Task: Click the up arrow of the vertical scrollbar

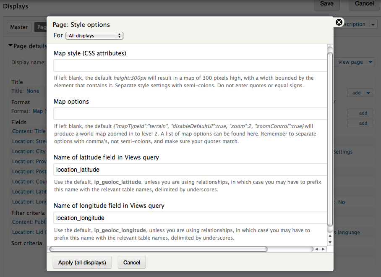Action: click(330, 236)
